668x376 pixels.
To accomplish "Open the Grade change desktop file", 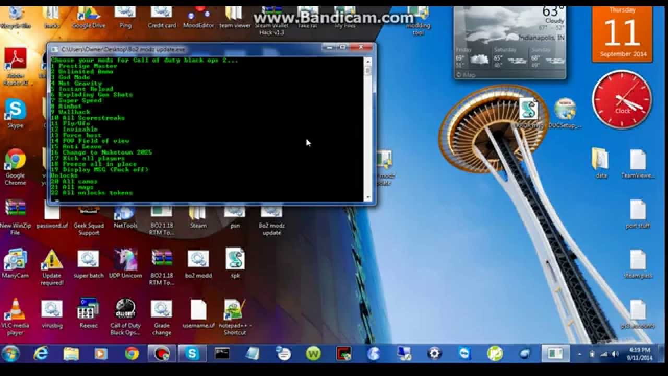I will point(162,318).
